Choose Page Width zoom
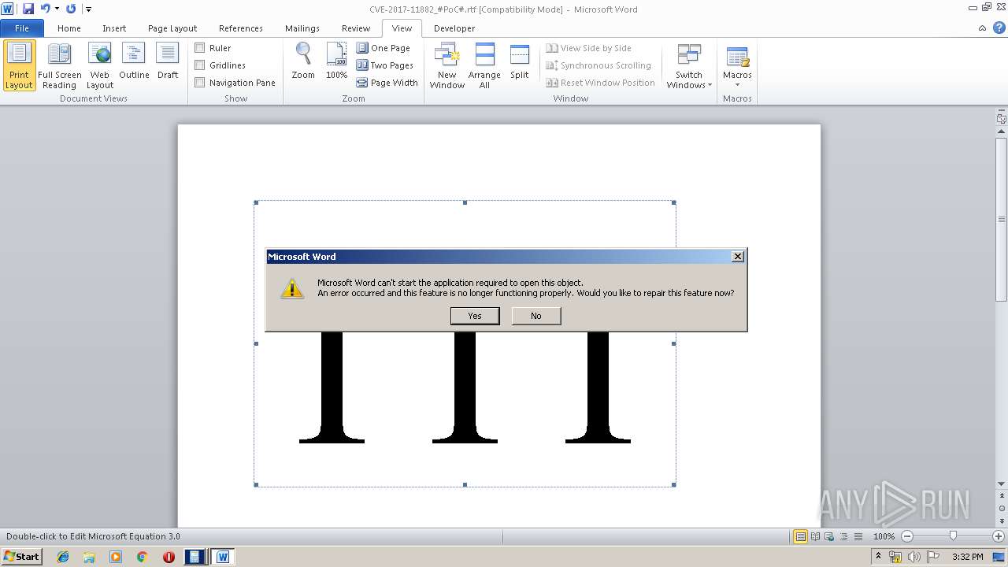 pos(387,83)
